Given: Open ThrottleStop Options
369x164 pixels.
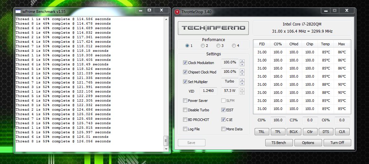Looking at the screenshot, I should tap(308, 143).
